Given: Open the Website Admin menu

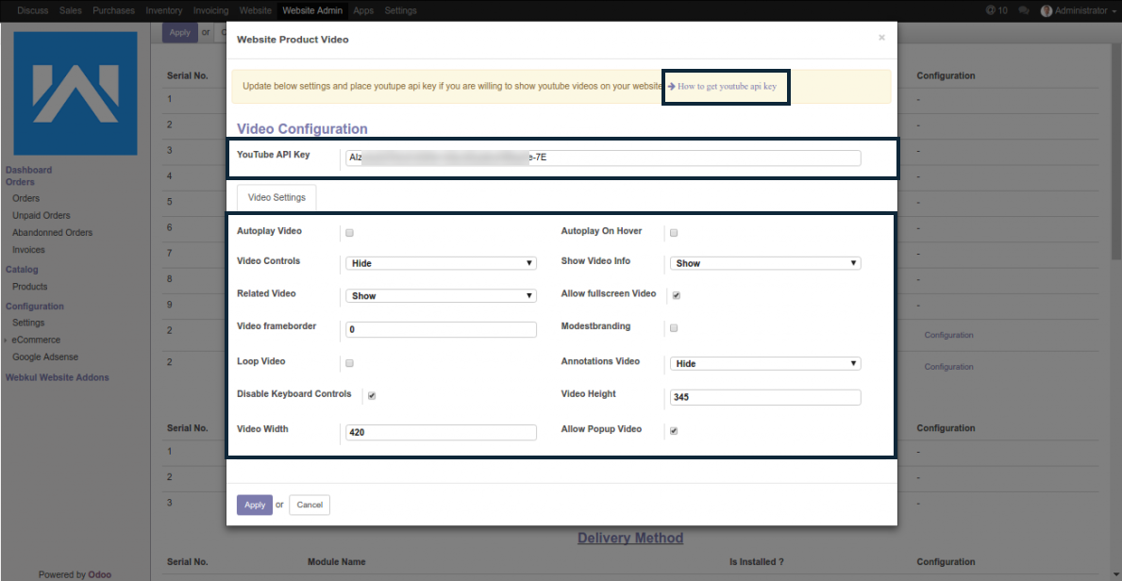Looking at the screenshot, I should (312, 10).
